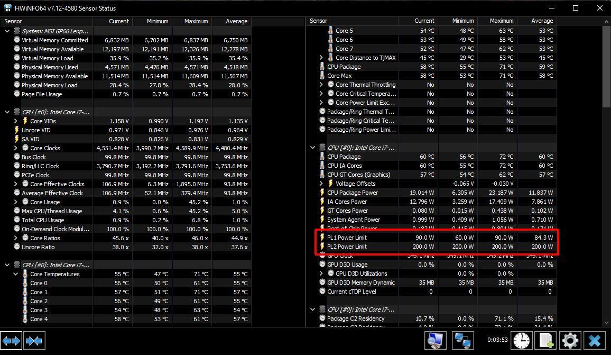Click the Bus Clock circle icon
Screen dimensions: 611x355
17,157
